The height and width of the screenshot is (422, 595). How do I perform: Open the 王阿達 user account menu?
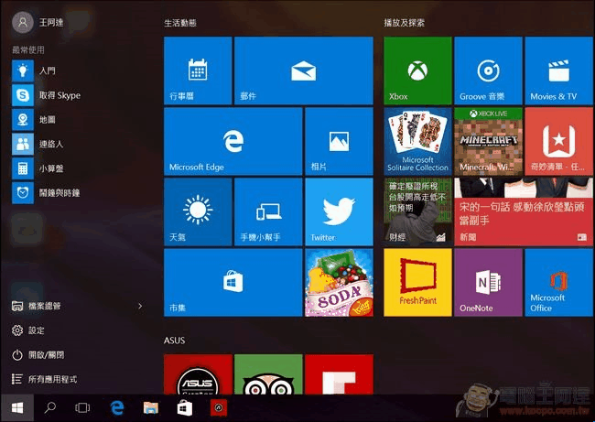click(x=38, y=22)
